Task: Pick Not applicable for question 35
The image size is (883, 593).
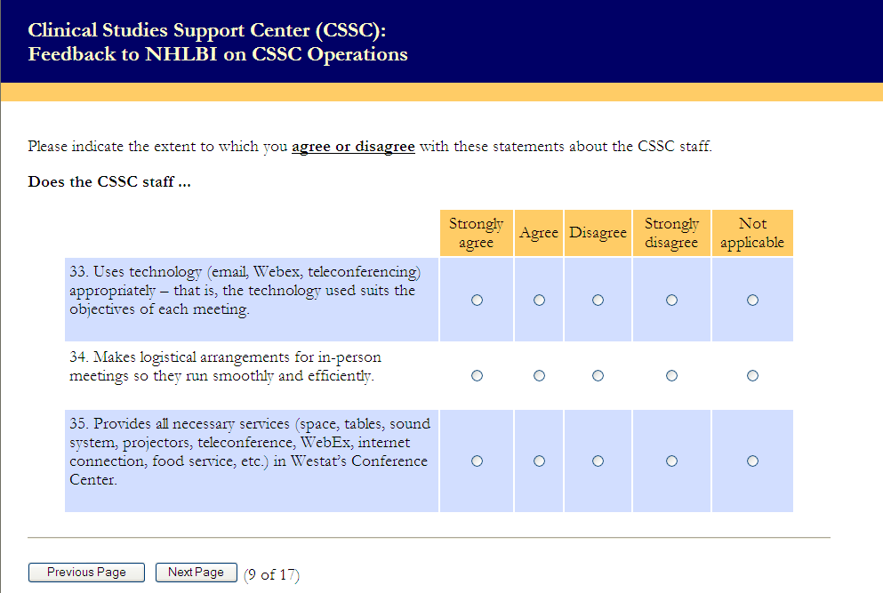Action: coord(752,461)
